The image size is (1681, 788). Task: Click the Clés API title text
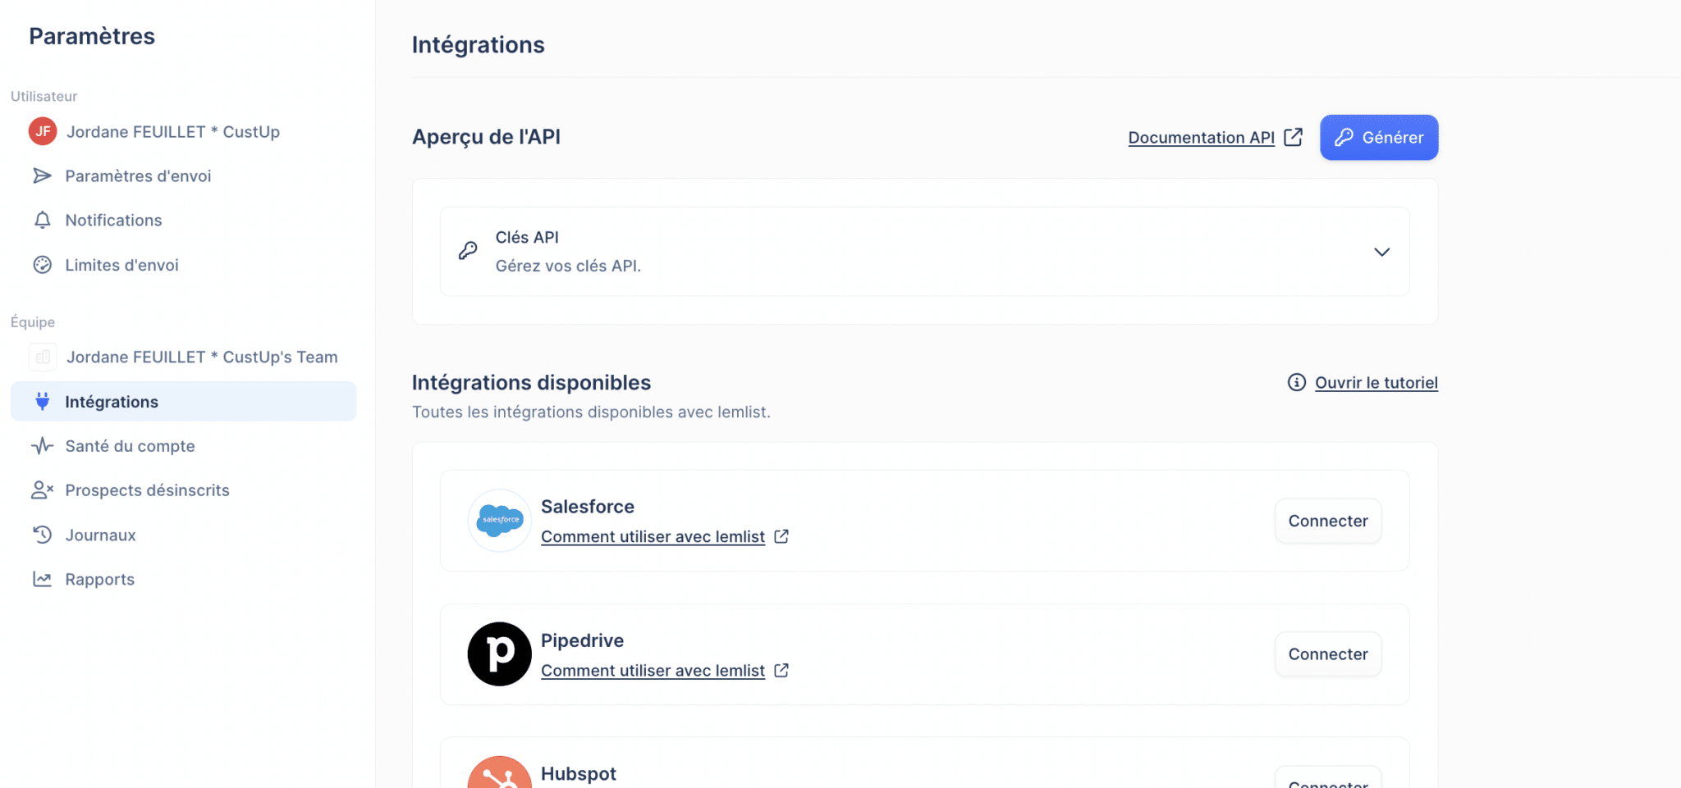tap(527, 237)
